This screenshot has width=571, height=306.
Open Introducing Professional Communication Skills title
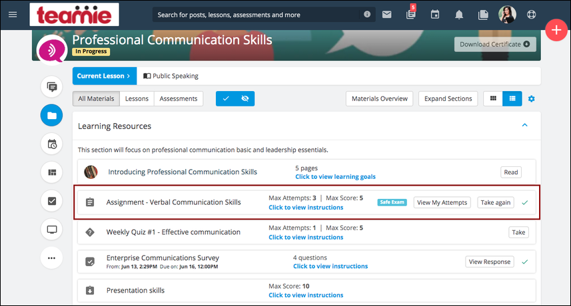click(x=183, y=172)
